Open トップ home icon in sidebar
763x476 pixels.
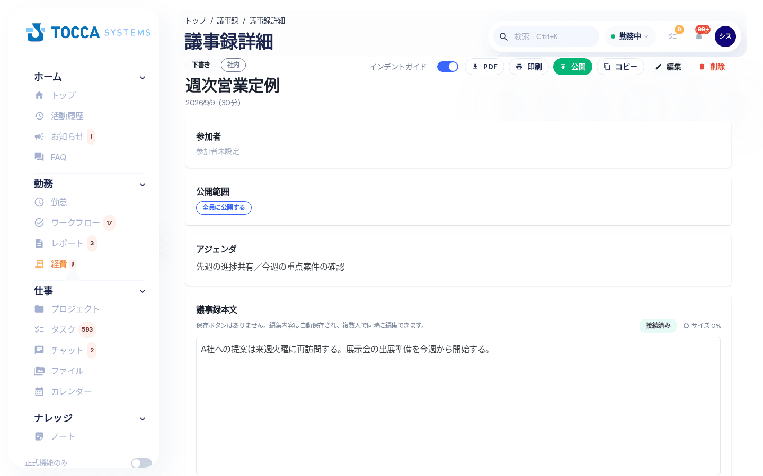point(39,95)
